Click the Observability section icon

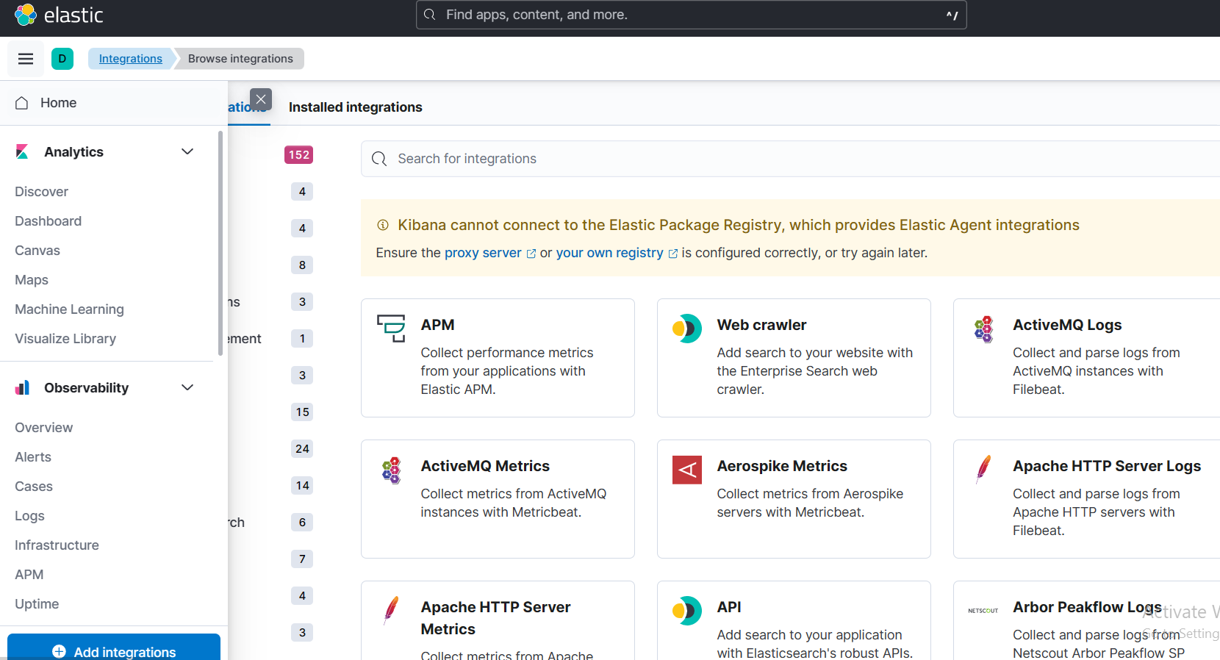click(22, 388)
